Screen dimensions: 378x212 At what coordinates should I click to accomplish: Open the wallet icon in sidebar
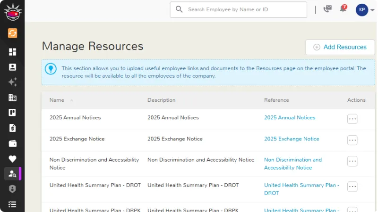[13, 144]
